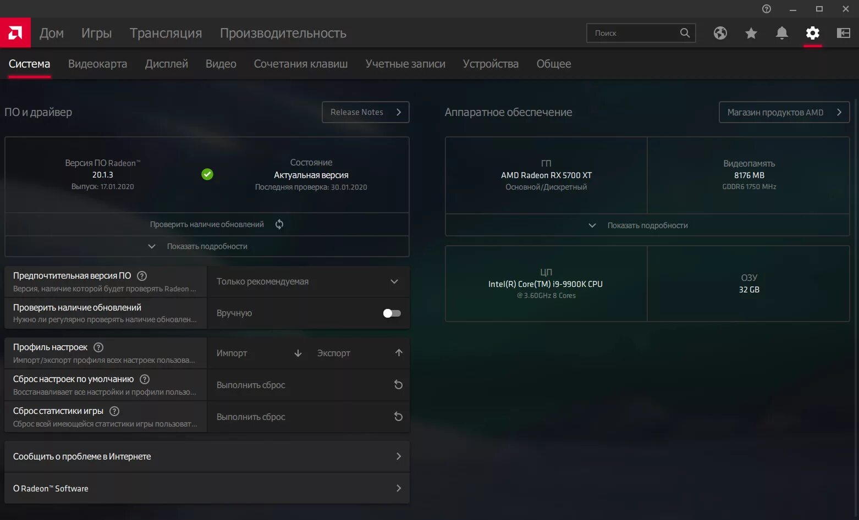This screenshot has height=520, width=859.
Task: Click Выполнить сброс for game statistics
Action: tap(309, 417)
